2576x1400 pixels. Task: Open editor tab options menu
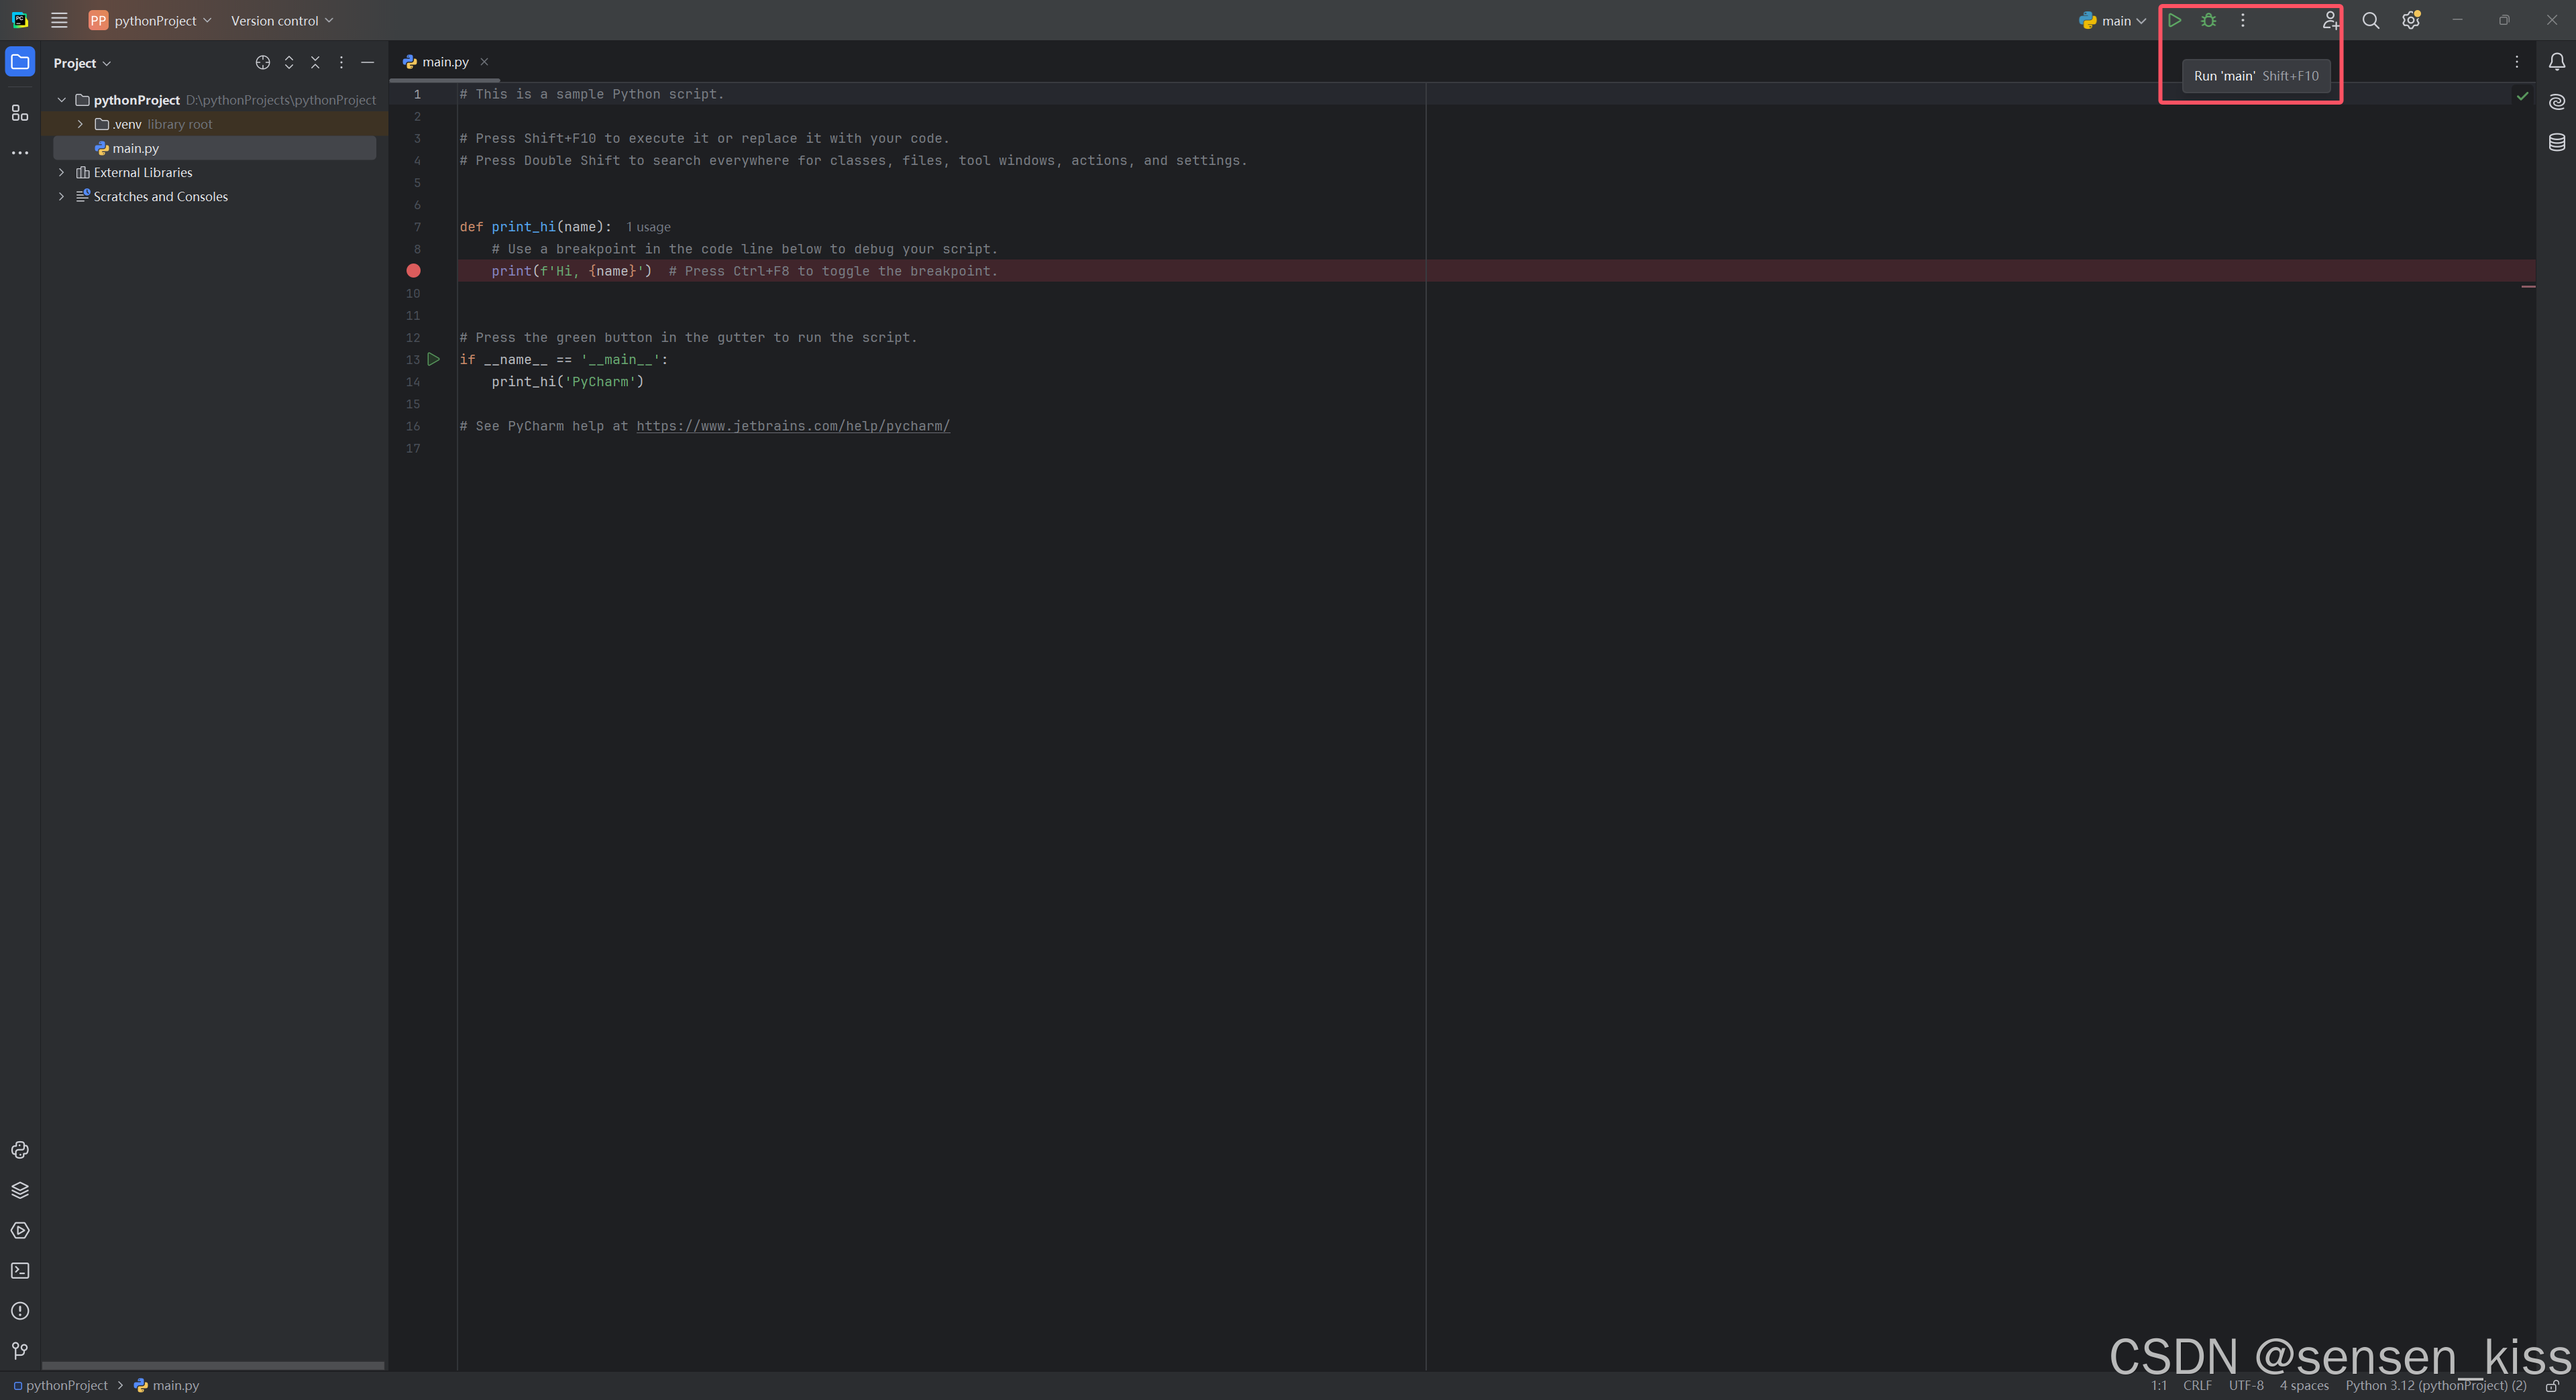(2516, 62)
